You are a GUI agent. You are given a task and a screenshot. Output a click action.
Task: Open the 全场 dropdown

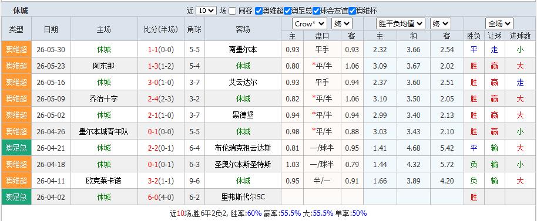tap(499, 24)
